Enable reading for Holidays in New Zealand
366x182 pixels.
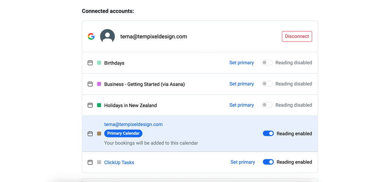[267, 105]
